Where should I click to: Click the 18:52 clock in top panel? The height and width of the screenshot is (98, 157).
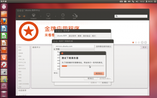click(x=142, y=2)
